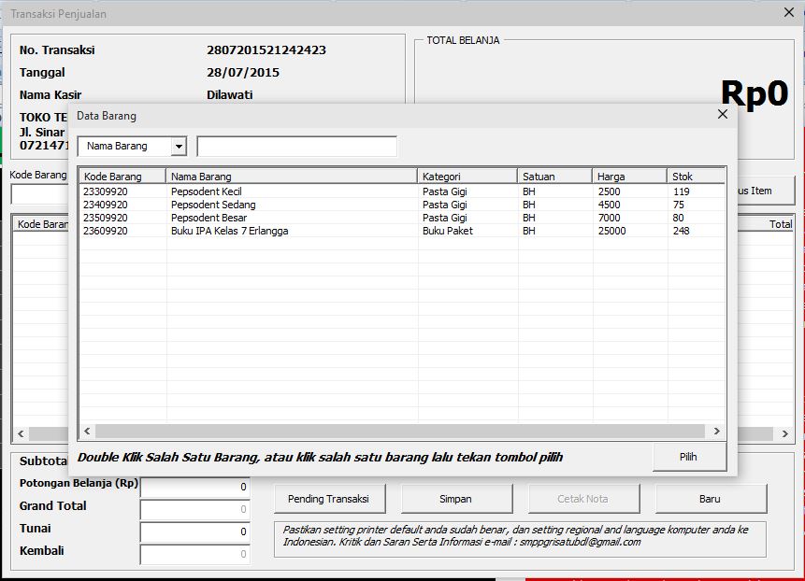Screen dimensions: 805x581
Task: Close the Data Barang dialog
Action: click(x=722, y=114)
